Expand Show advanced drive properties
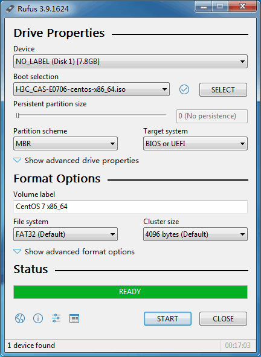 (x=76, y=161)
